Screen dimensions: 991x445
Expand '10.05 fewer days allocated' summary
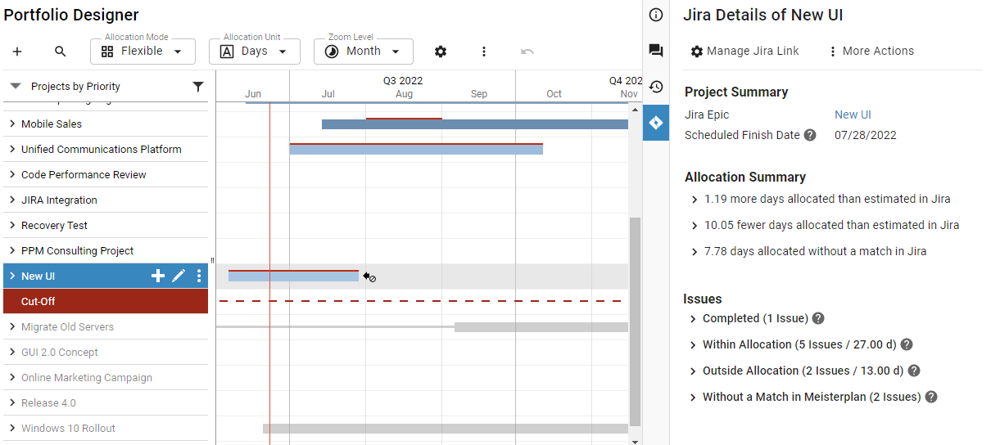[695, 226]
